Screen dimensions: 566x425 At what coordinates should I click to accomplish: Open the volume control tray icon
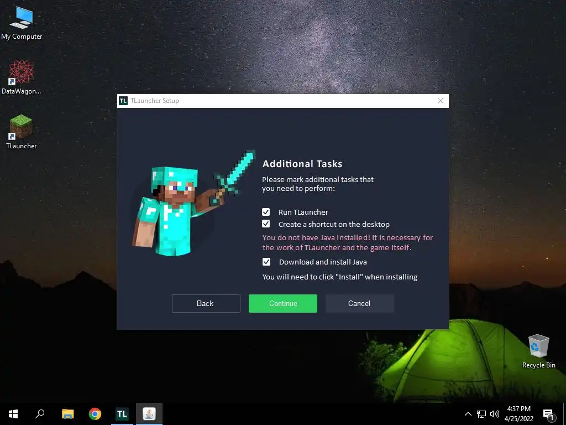[495, 414]
